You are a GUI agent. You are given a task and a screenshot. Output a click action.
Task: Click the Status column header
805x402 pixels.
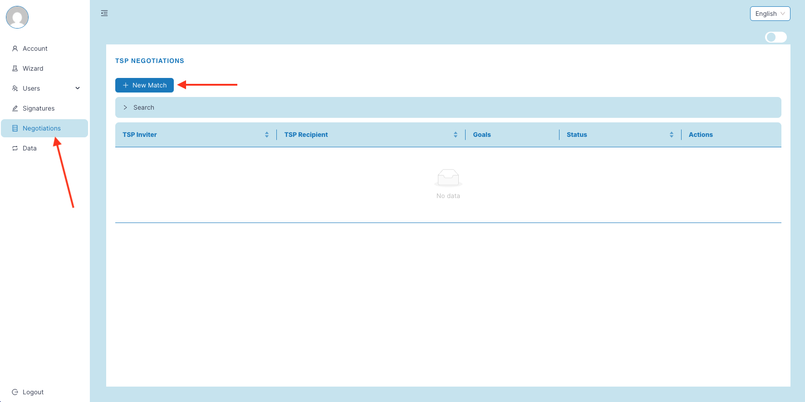[620, 135]
